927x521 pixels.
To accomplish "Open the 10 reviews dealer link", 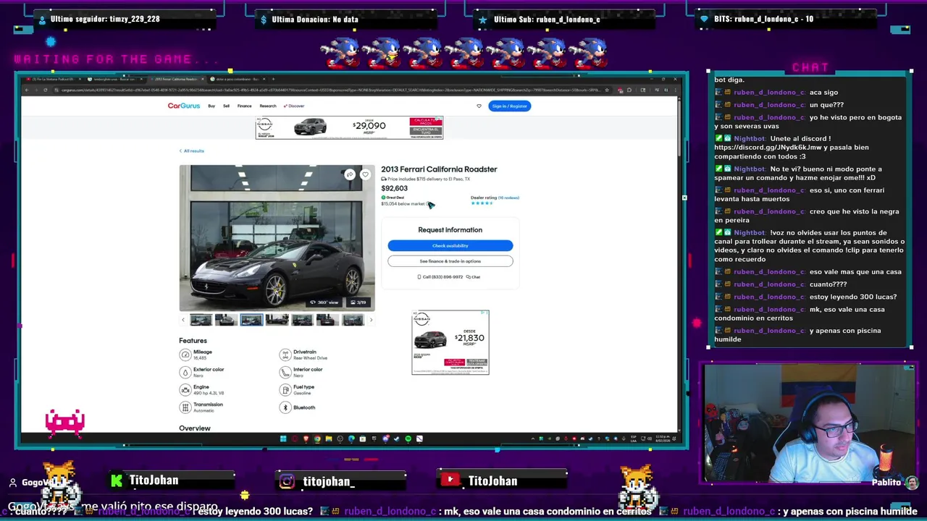I will [509, 198].
